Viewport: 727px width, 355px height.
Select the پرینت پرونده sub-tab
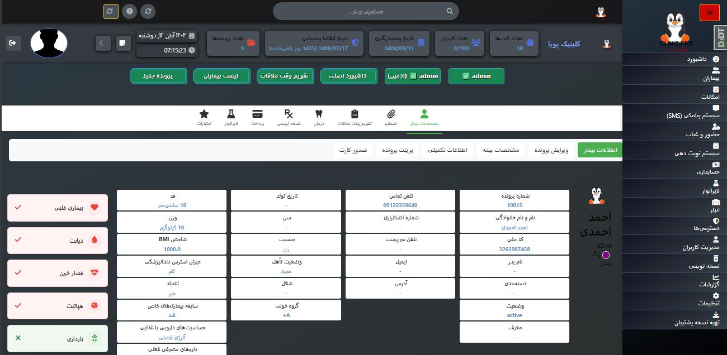tap(398, 150)
